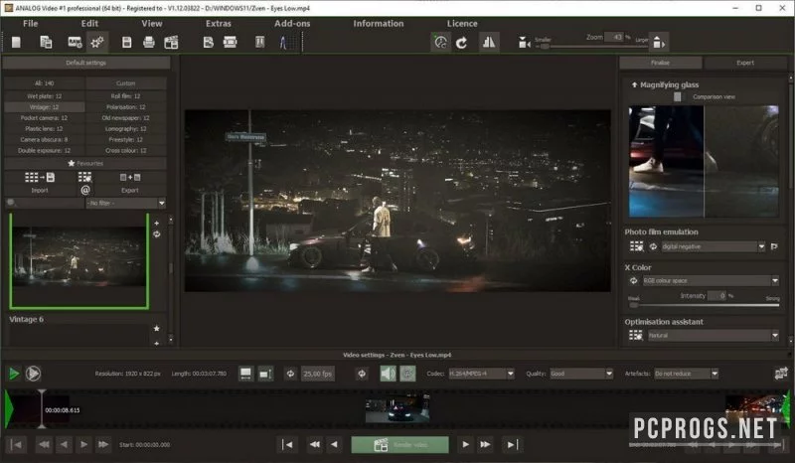This screenshot has height=463, width=795.
Task: Click the save floppy disk icon
Action: [x=127, y=42]
